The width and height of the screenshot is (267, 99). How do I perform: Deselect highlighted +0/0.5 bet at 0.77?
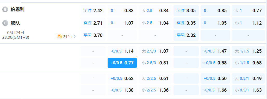(x=122, y=63)
